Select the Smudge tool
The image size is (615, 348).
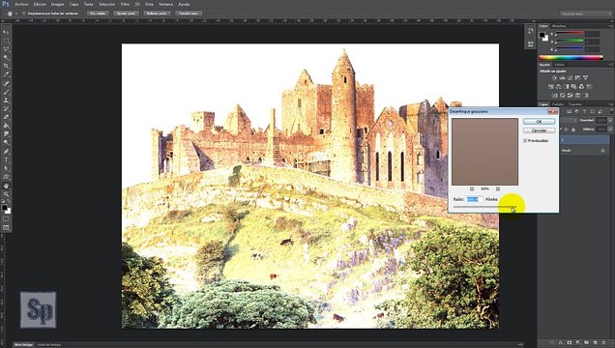click(6, 134)
